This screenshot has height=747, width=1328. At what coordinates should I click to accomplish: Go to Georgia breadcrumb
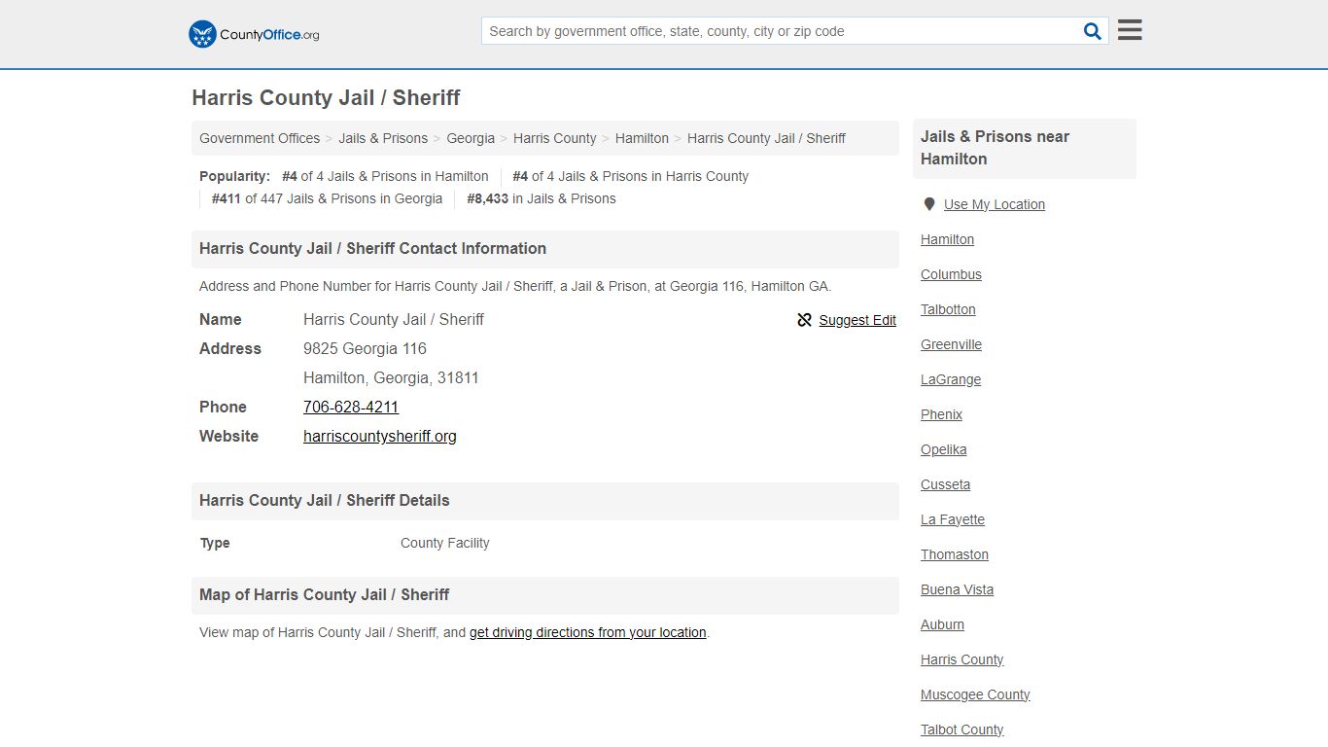(471, 138)
